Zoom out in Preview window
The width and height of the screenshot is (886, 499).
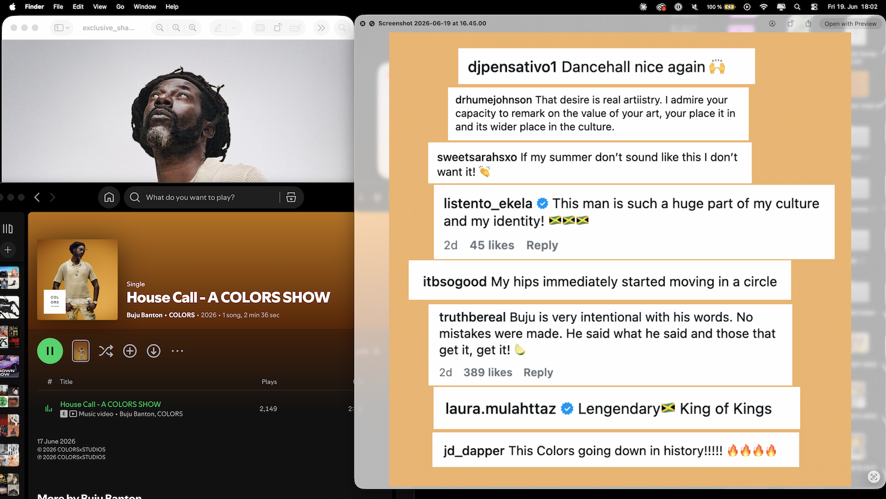click(160, 28)
